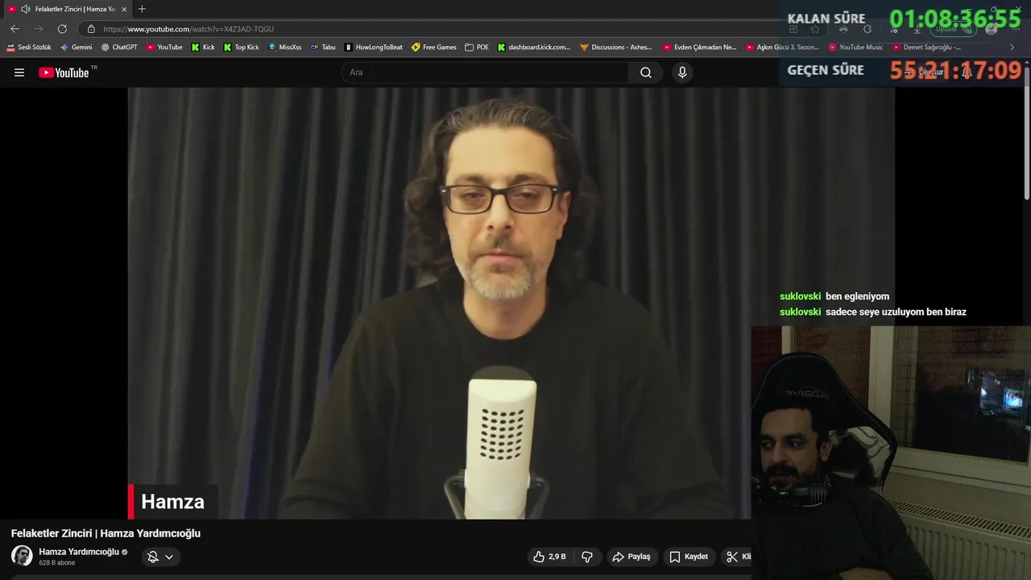Open YouTube bookmark in bookmarks bar
Screen dimensions: 1031x580
pos(164,48)
